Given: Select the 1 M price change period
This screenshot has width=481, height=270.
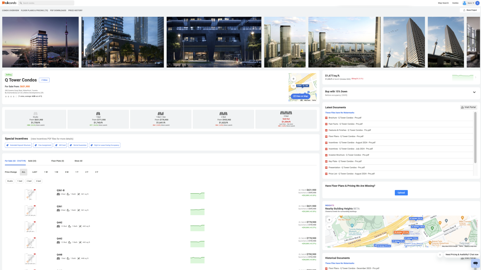Looking at the screenshot, I should pos(56,172).
